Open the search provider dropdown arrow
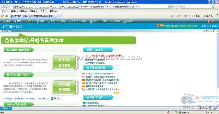 pos(217,7)
